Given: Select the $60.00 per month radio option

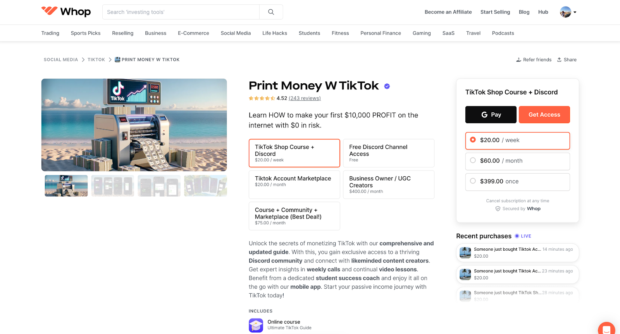Looking at the screenshot, I should (517, 161).
